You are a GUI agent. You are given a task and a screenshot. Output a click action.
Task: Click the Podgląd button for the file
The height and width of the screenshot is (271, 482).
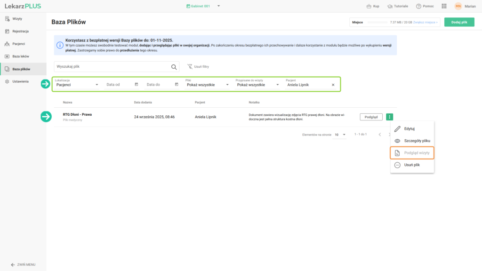point(371,117)
